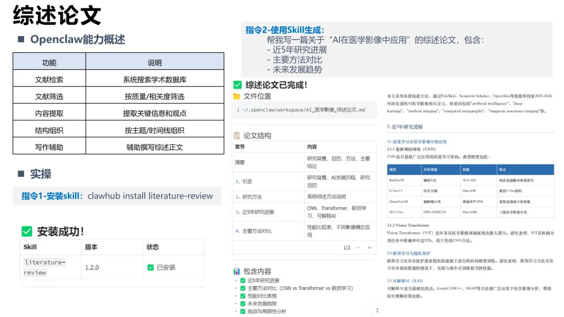564x317 pixels.
Task: Click the 综述论文 slide title
Action: coord(57,15)
